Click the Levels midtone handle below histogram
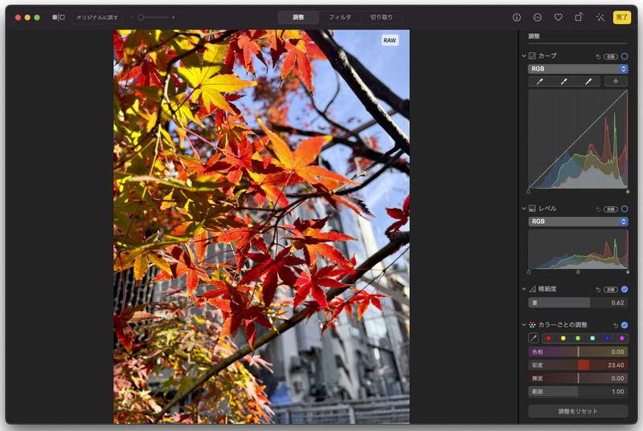The image size is (643, 431). pos(578,272)
